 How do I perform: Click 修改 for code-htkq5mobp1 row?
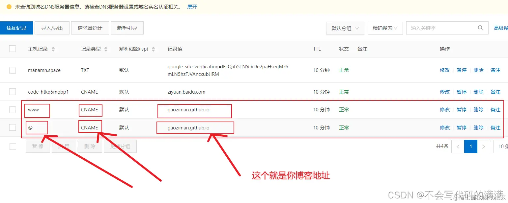pyautogui.click(x=445, y=92)
